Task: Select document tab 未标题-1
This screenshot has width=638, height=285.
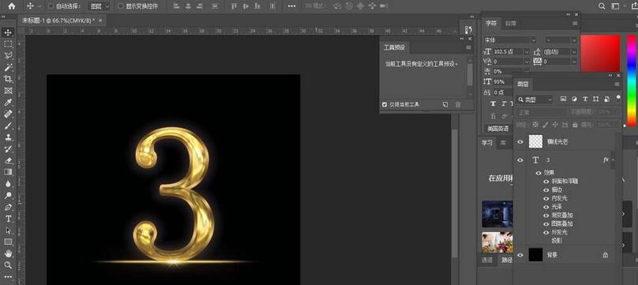Action: click(x=58, y=21)
